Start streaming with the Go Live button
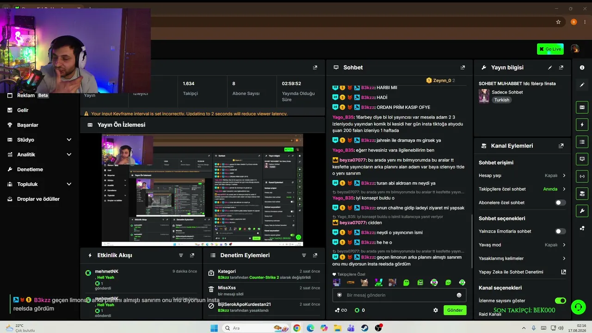Screen dimensions: 592x333 click(550, 49)
